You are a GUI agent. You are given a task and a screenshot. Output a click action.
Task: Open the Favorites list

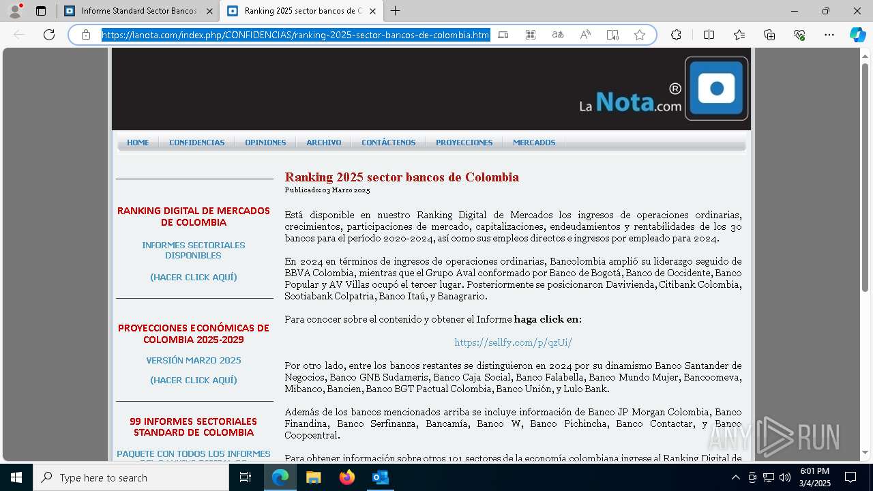739,35
